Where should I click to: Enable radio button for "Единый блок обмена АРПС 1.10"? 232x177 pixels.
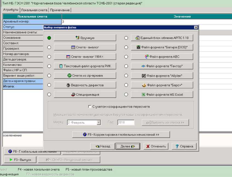tap(126, 38)
